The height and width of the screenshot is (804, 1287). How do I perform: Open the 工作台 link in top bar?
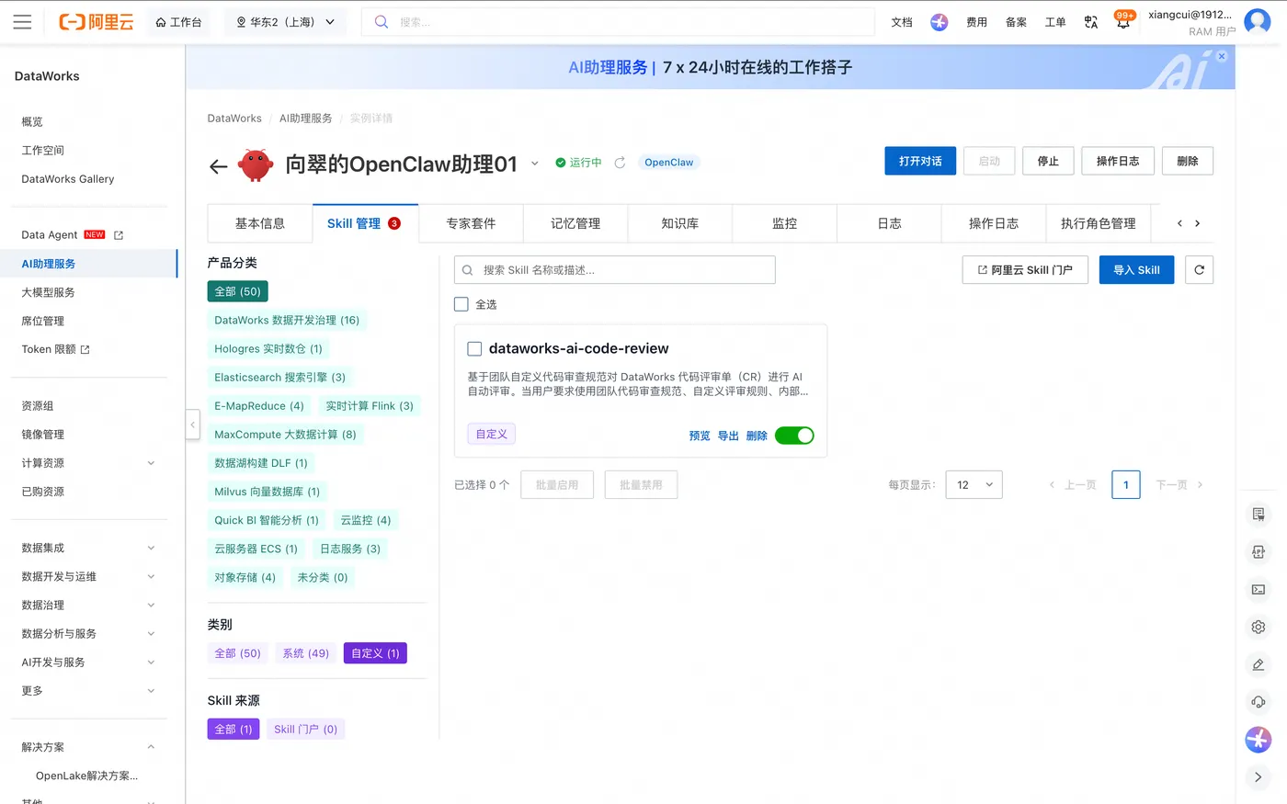[178, 22]
